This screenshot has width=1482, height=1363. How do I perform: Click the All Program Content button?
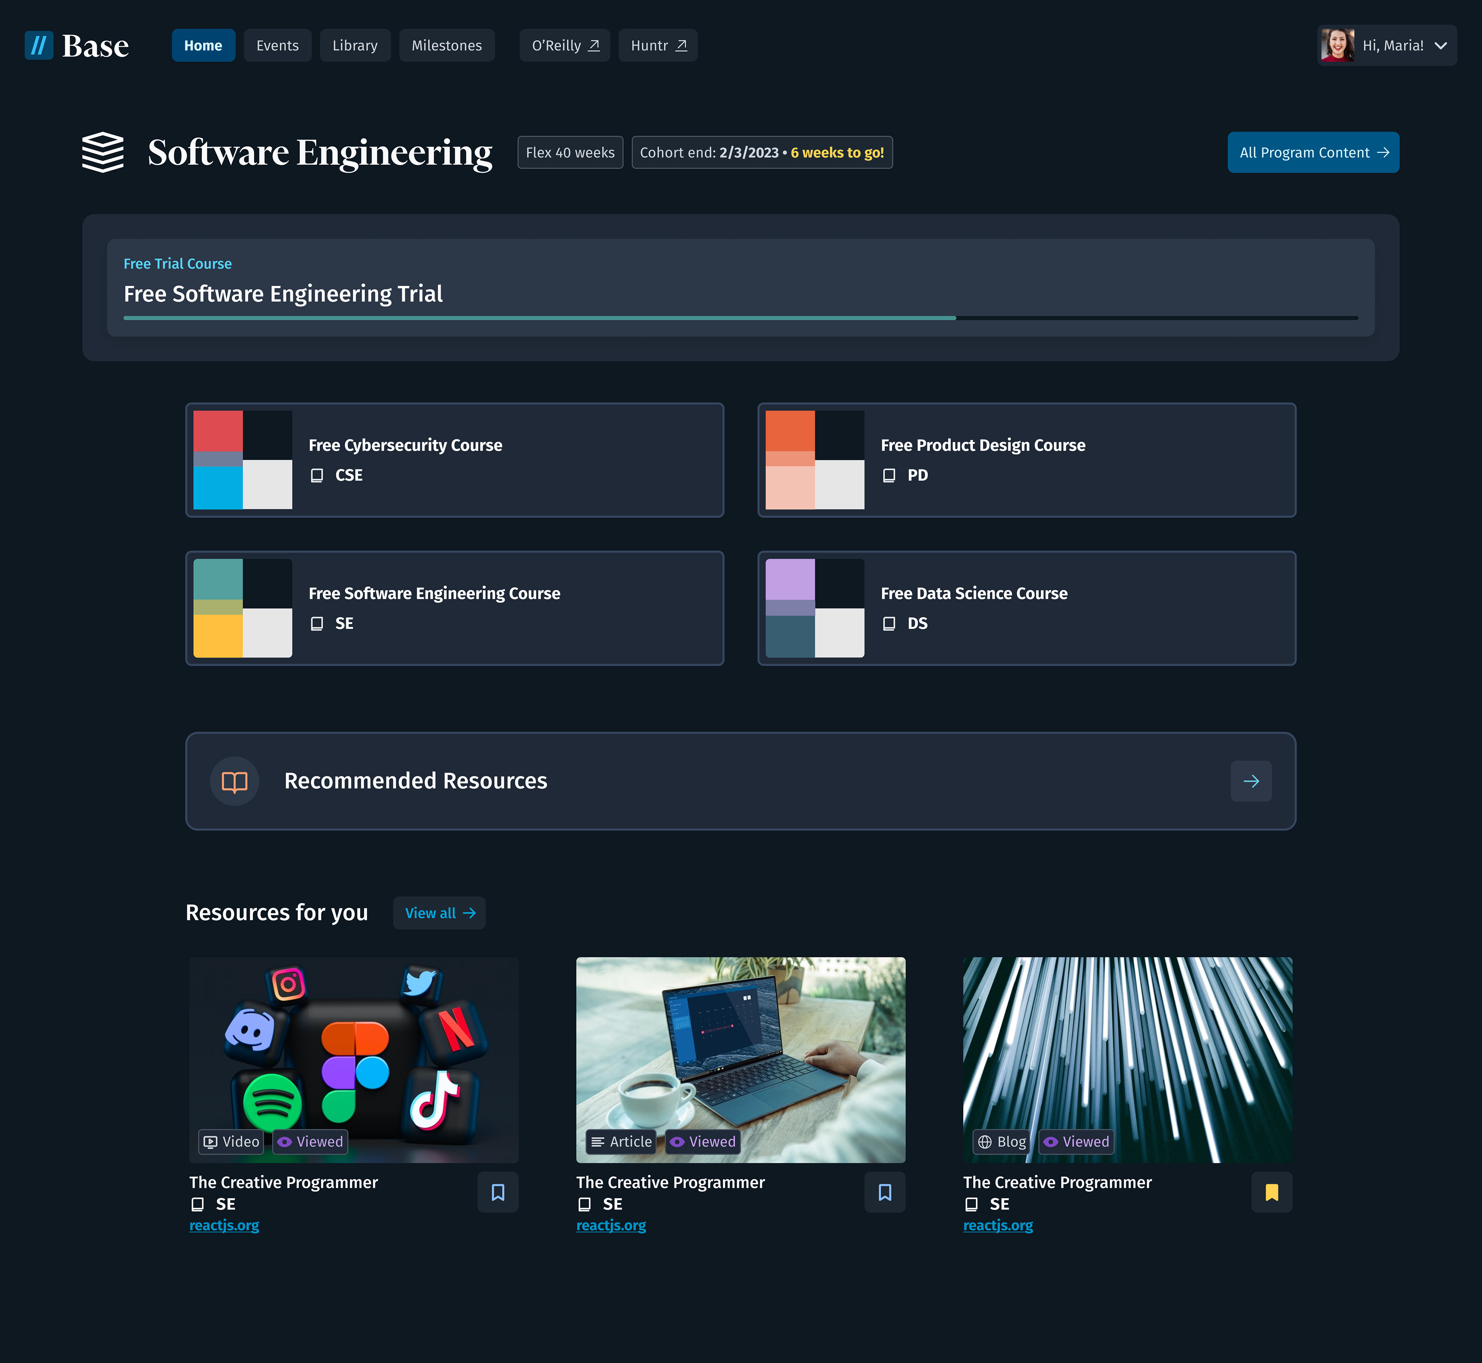[x=1313, y=153]
